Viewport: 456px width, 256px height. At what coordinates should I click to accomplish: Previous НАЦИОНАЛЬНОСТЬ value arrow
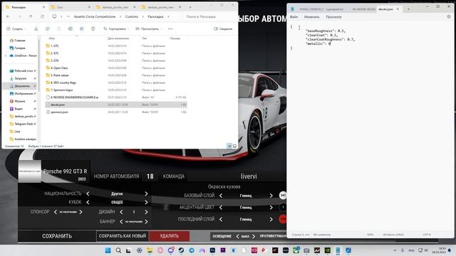click(x=88, y=193)
